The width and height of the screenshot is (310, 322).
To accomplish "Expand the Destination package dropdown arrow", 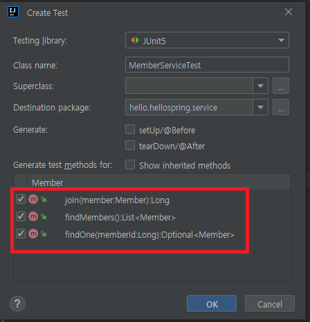I will [260, 107].
